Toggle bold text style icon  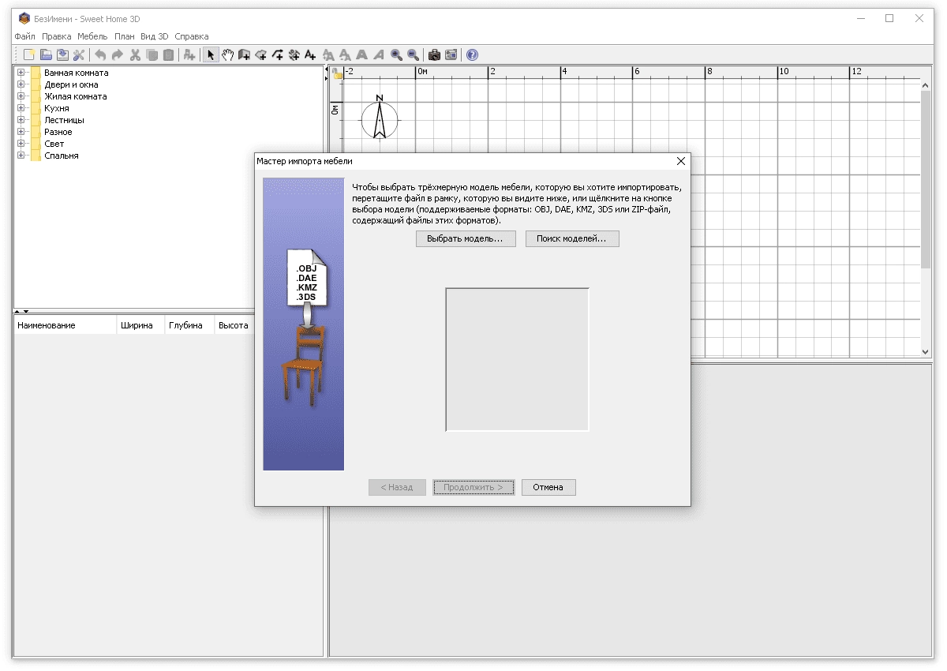click(361, 54)
